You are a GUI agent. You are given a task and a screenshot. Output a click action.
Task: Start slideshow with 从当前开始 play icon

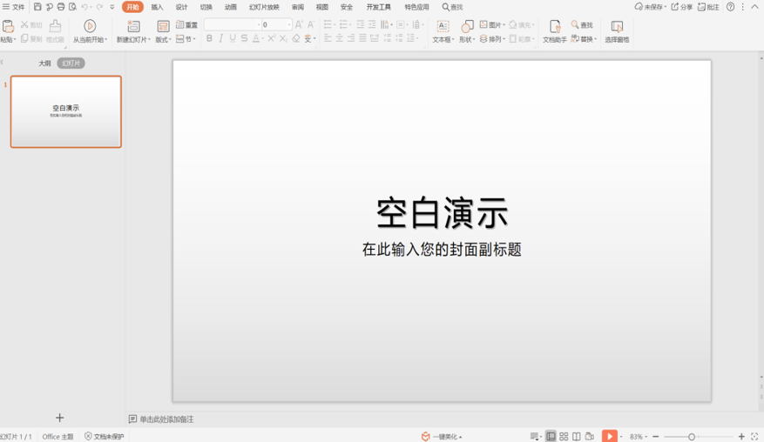pyautogui.click(x=90, y=26)
